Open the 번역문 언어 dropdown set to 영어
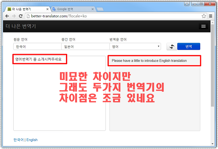The image size is (218, 149). click(x=135, y=46)
